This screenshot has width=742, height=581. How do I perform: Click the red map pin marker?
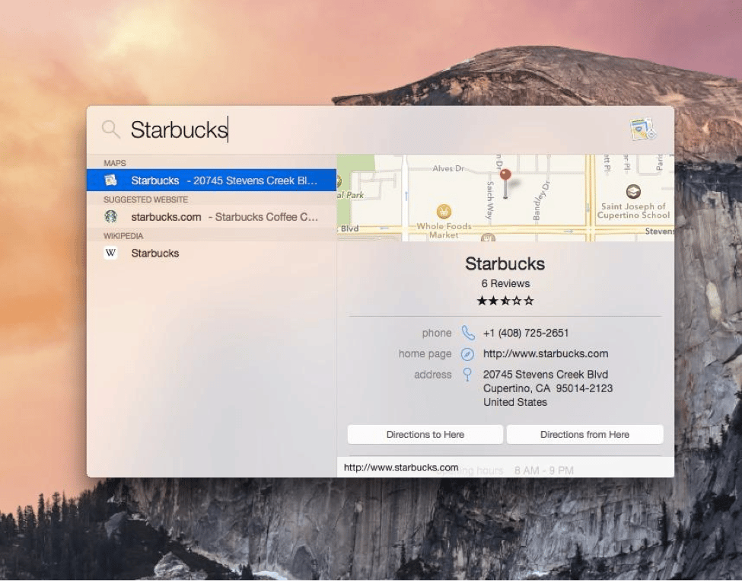(x=505, y=184)
